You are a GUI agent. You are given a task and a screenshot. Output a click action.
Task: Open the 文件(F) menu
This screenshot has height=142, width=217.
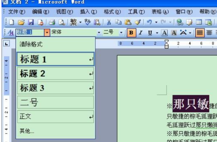tap(17, 12)
